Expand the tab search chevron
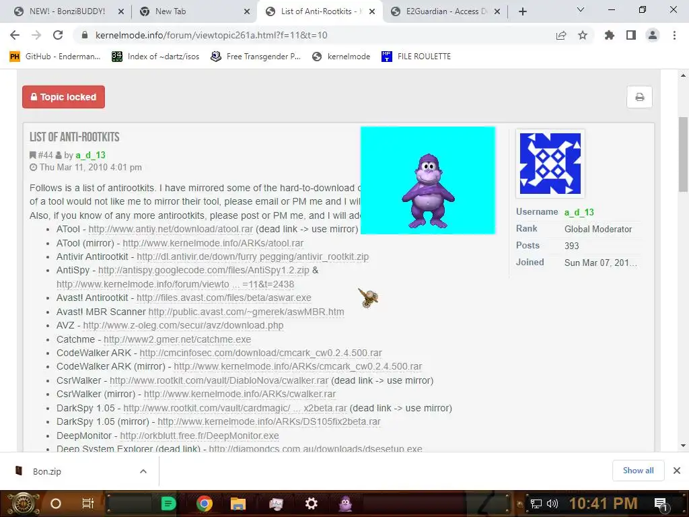 click(x=581, y=9)
